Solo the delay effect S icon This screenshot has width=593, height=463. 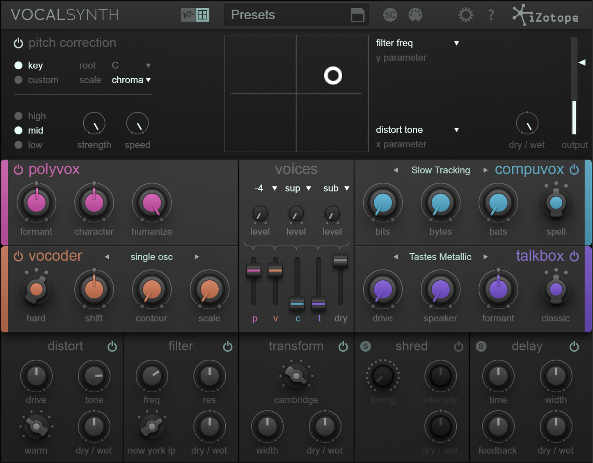coord(481,346)
